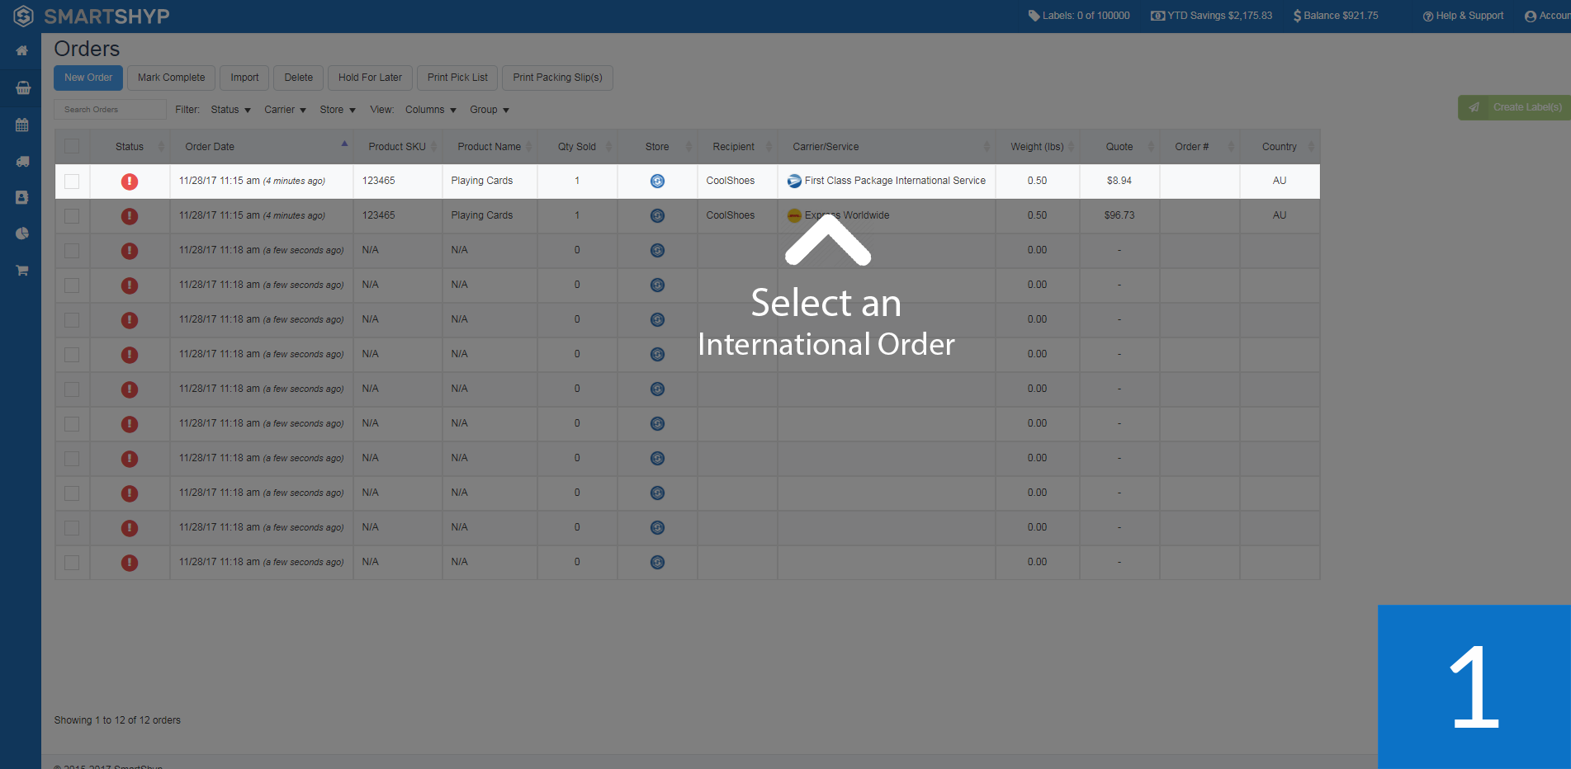Screen dimensions: 1571x769
Task: Toggle the select-all checkbox in table header
Action: (72, 147)
